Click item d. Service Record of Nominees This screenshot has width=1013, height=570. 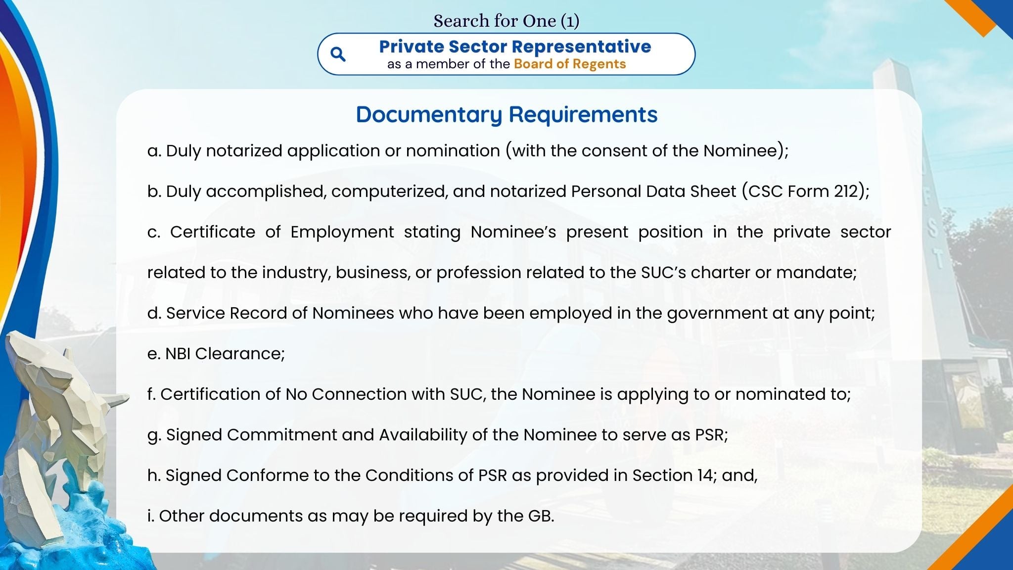[x=511, y=313]
